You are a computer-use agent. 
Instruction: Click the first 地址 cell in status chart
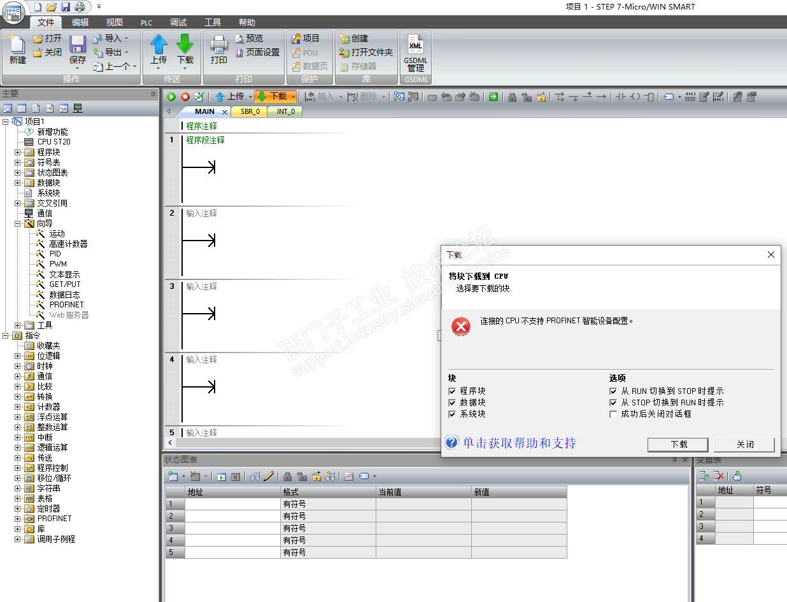[x=232, y=504]
